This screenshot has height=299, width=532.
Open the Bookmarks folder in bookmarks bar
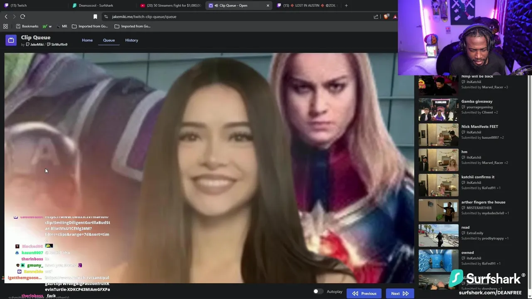click(27, 26)
